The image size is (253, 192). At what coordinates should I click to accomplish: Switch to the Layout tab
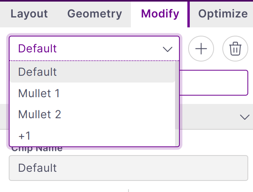coord(29,14)
